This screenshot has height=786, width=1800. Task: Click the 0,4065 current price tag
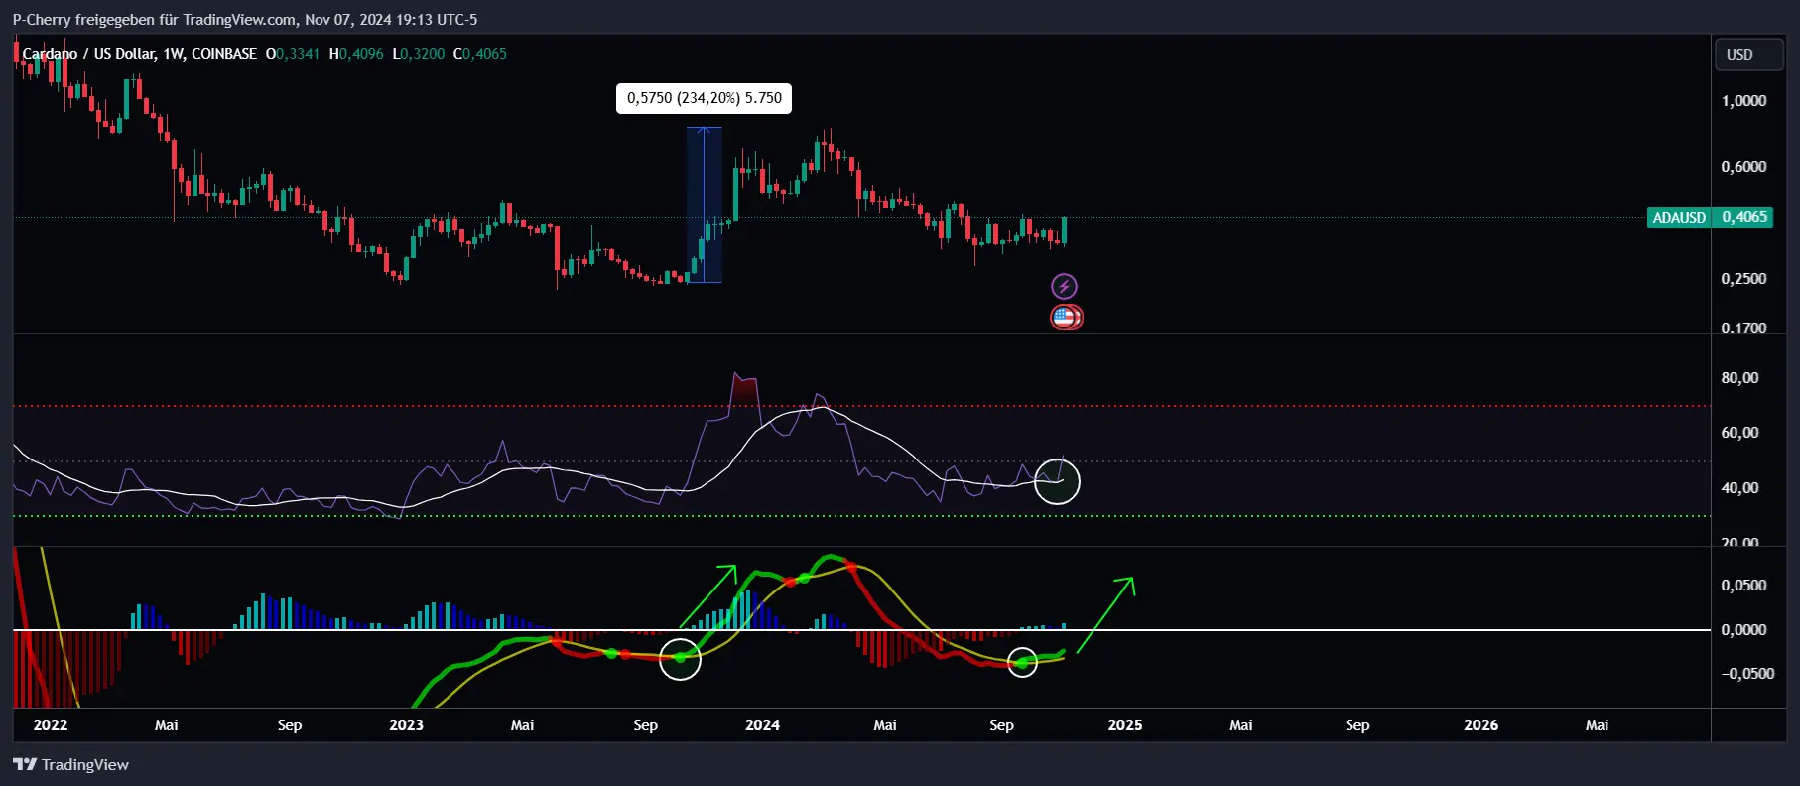click(x=1743, y=217)
